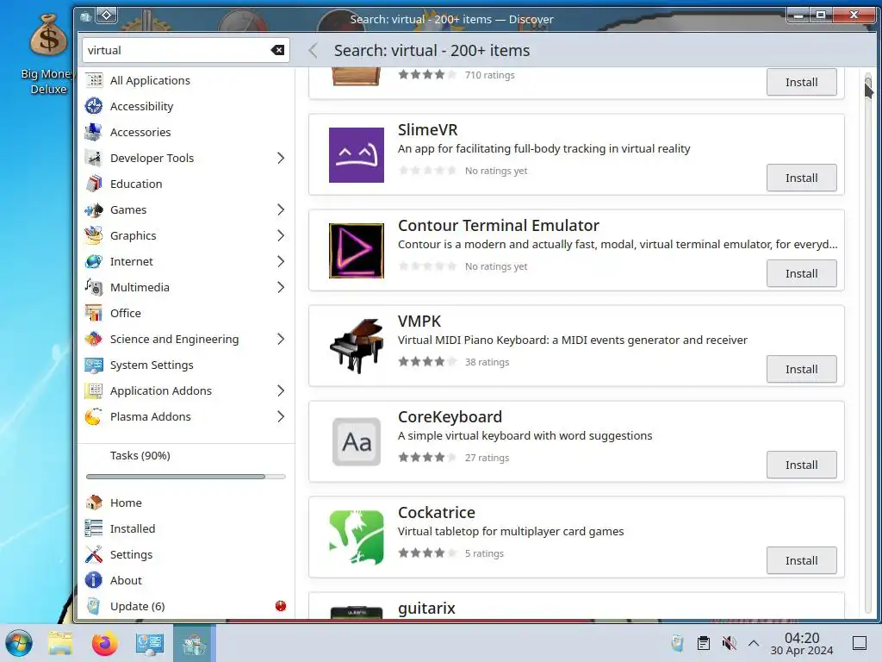
Task: Open the guitarix result title
Action: [426, 608]
